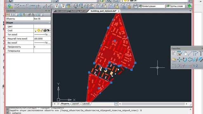Open the Цвет value field
This screenshot has height=114, width=203.
(42, 27)
